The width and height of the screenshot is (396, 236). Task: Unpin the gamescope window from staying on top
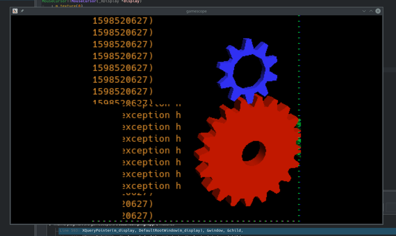[x=22, y=11]
